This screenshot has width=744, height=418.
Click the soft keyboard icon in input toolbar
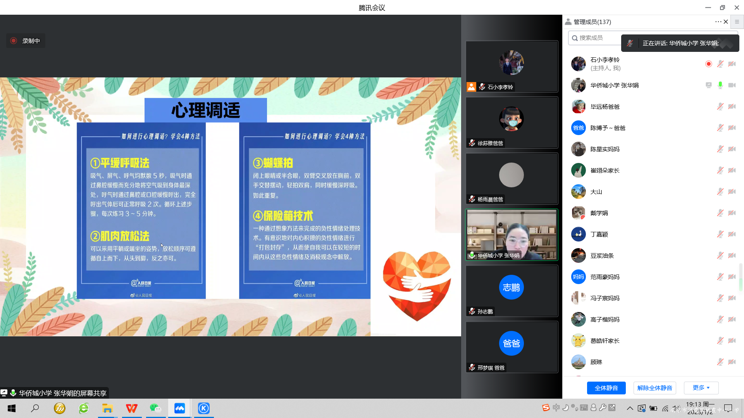pyautogui.click(x=584, y=408)
